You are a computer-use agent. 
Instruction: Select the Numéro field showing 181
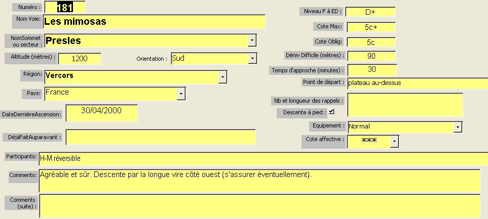coord(65,7)
